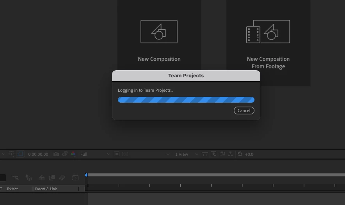Click the Reset Exposure aperture icon
Viewport: 345px width, 205px height.
point(240,154)
